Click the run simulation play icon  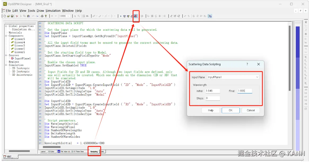point(121,16)
